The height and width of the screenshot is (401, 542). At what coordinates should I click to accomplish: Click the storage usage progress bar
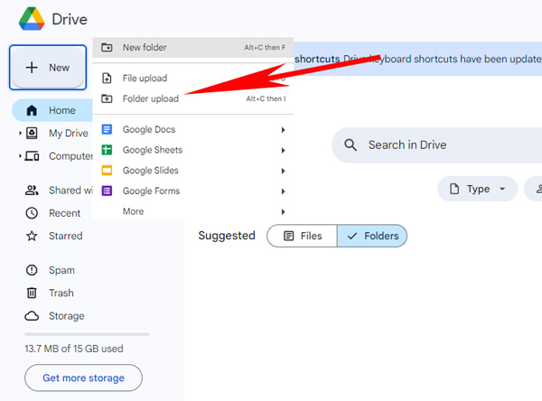[87, 334]
